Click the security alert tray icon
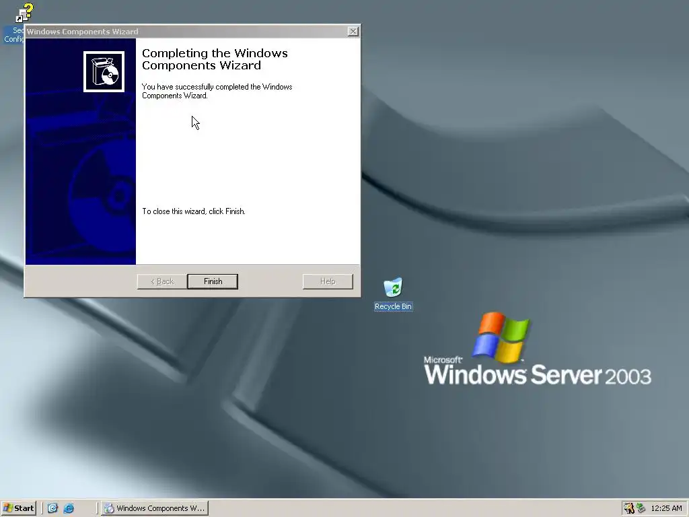The width and height of the screenshot is (689, 517). (x=629, y=508)
